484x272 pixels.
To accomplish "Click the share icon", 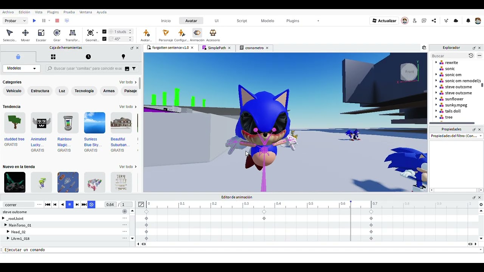I will [434, 21].
